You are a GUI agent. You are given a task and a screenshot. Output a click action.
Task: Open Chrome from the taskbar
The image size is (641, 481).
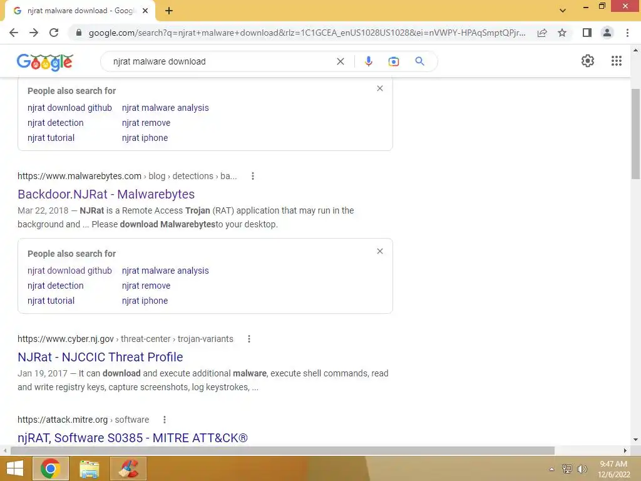pyautogui.click(x=51, y=468)
